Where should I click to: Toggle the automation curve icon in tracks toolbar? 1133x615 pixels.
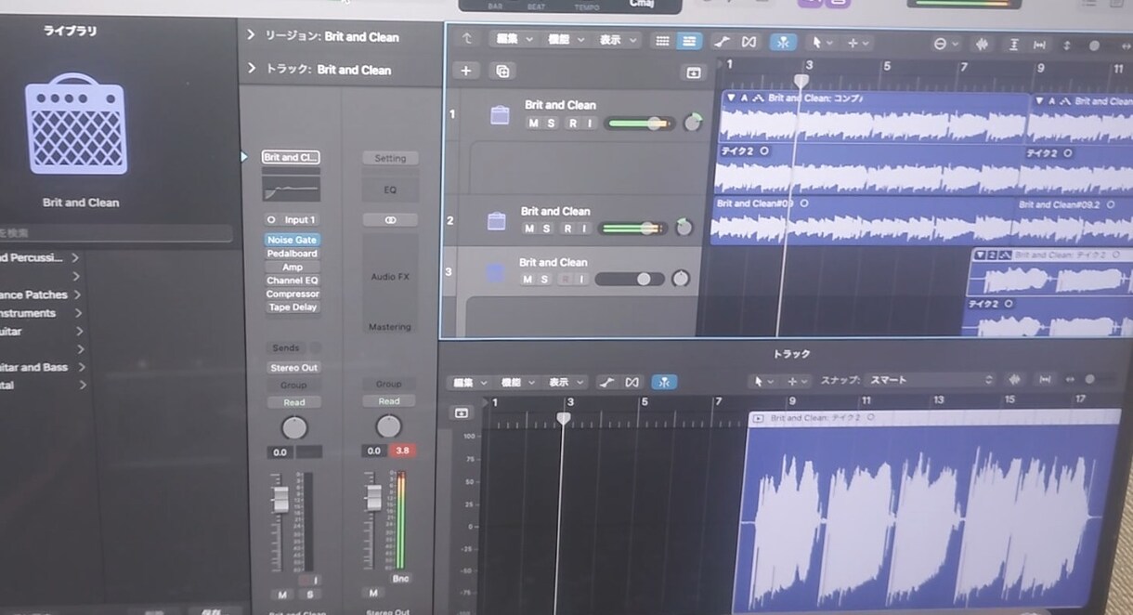[x=722, y=42]
